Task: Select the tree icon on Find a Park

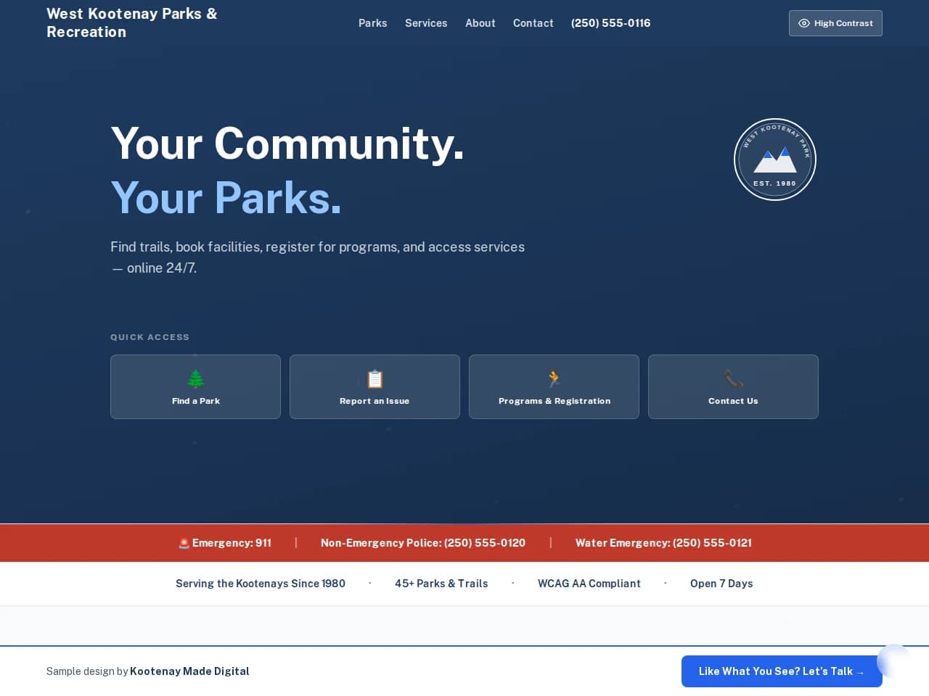Action: click(x=195, y=378)
